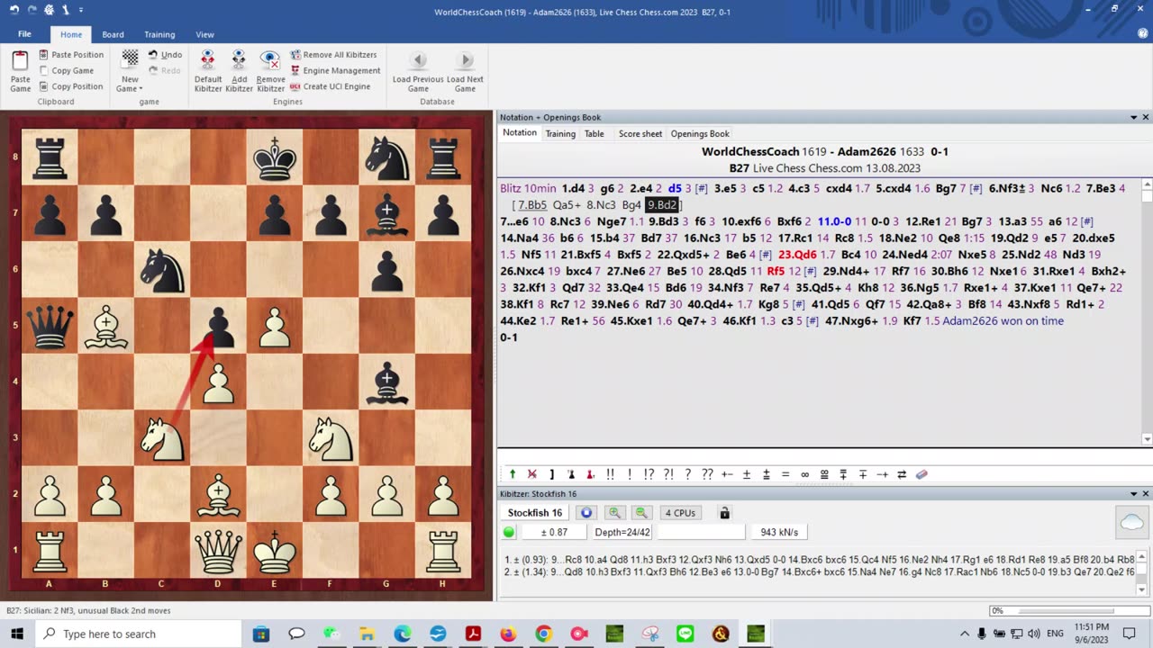Viewport: 1153px width, 648px height.
Task: Click the taskbar search box
Action: click(x=139, y=634)
